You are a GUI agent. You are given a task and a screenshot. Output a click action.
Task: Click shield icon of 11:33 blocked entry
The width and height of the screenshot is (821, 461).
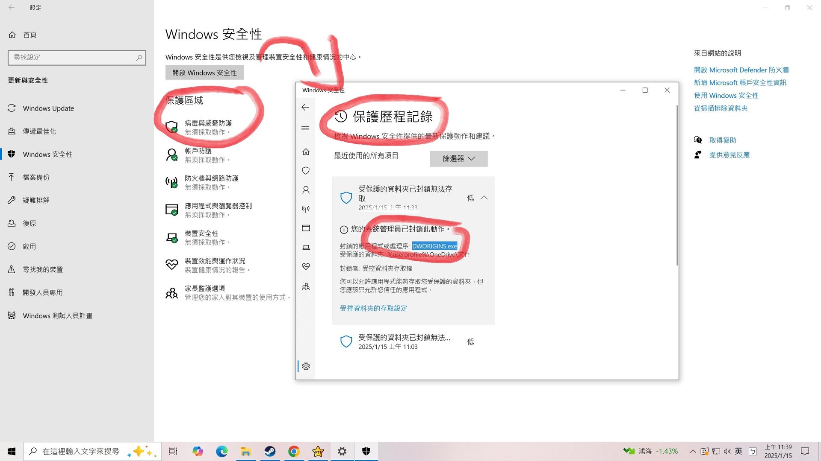coord(346,198)
